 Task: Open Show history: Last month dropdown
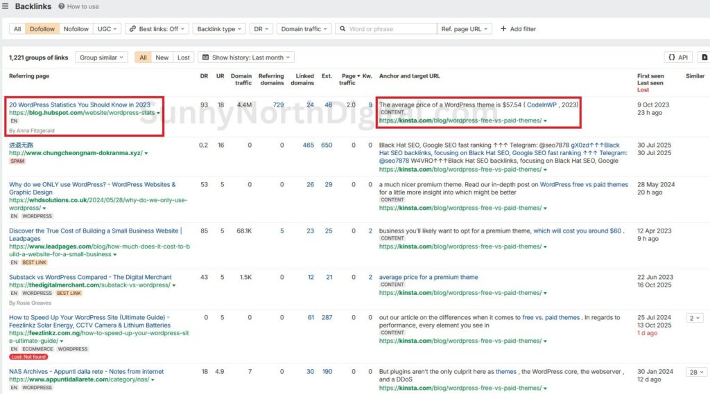246,57
